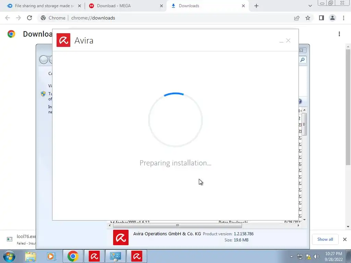351x263 pixels.
Task: Switch to the Download - MEGA tab
Action: (125, 6)
